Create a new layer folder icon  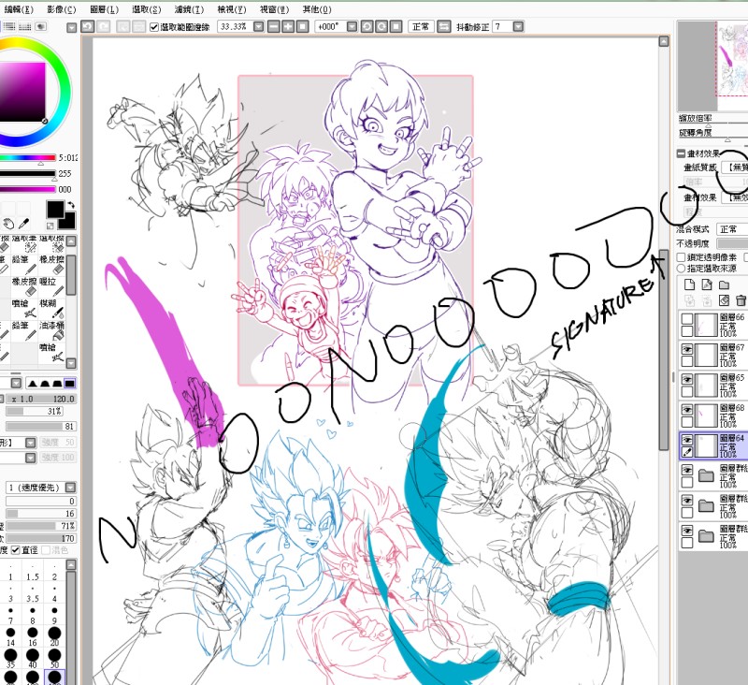tap(724, 285)
